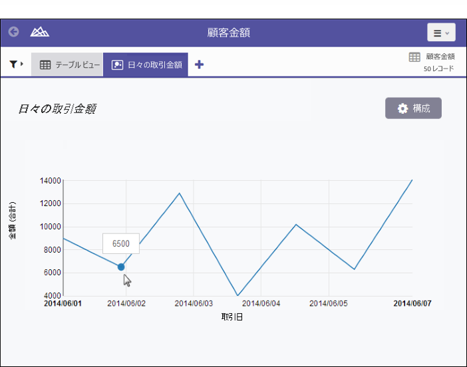Click the 2014/06/07 x-axis label
This screenshot has height=367, width=467.
[412, 304]
